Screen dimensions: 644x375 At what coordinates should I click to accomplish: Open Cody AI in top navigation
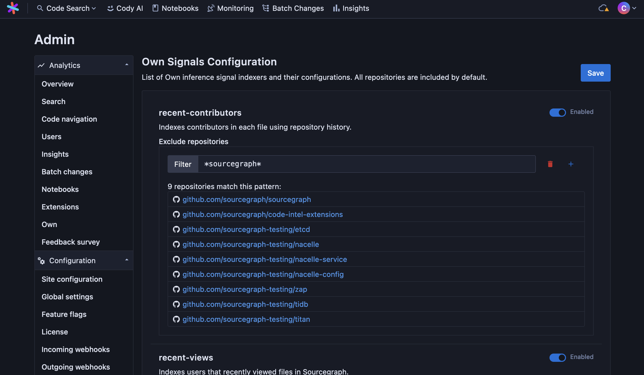pyautogui.click(x=125, y=8)
